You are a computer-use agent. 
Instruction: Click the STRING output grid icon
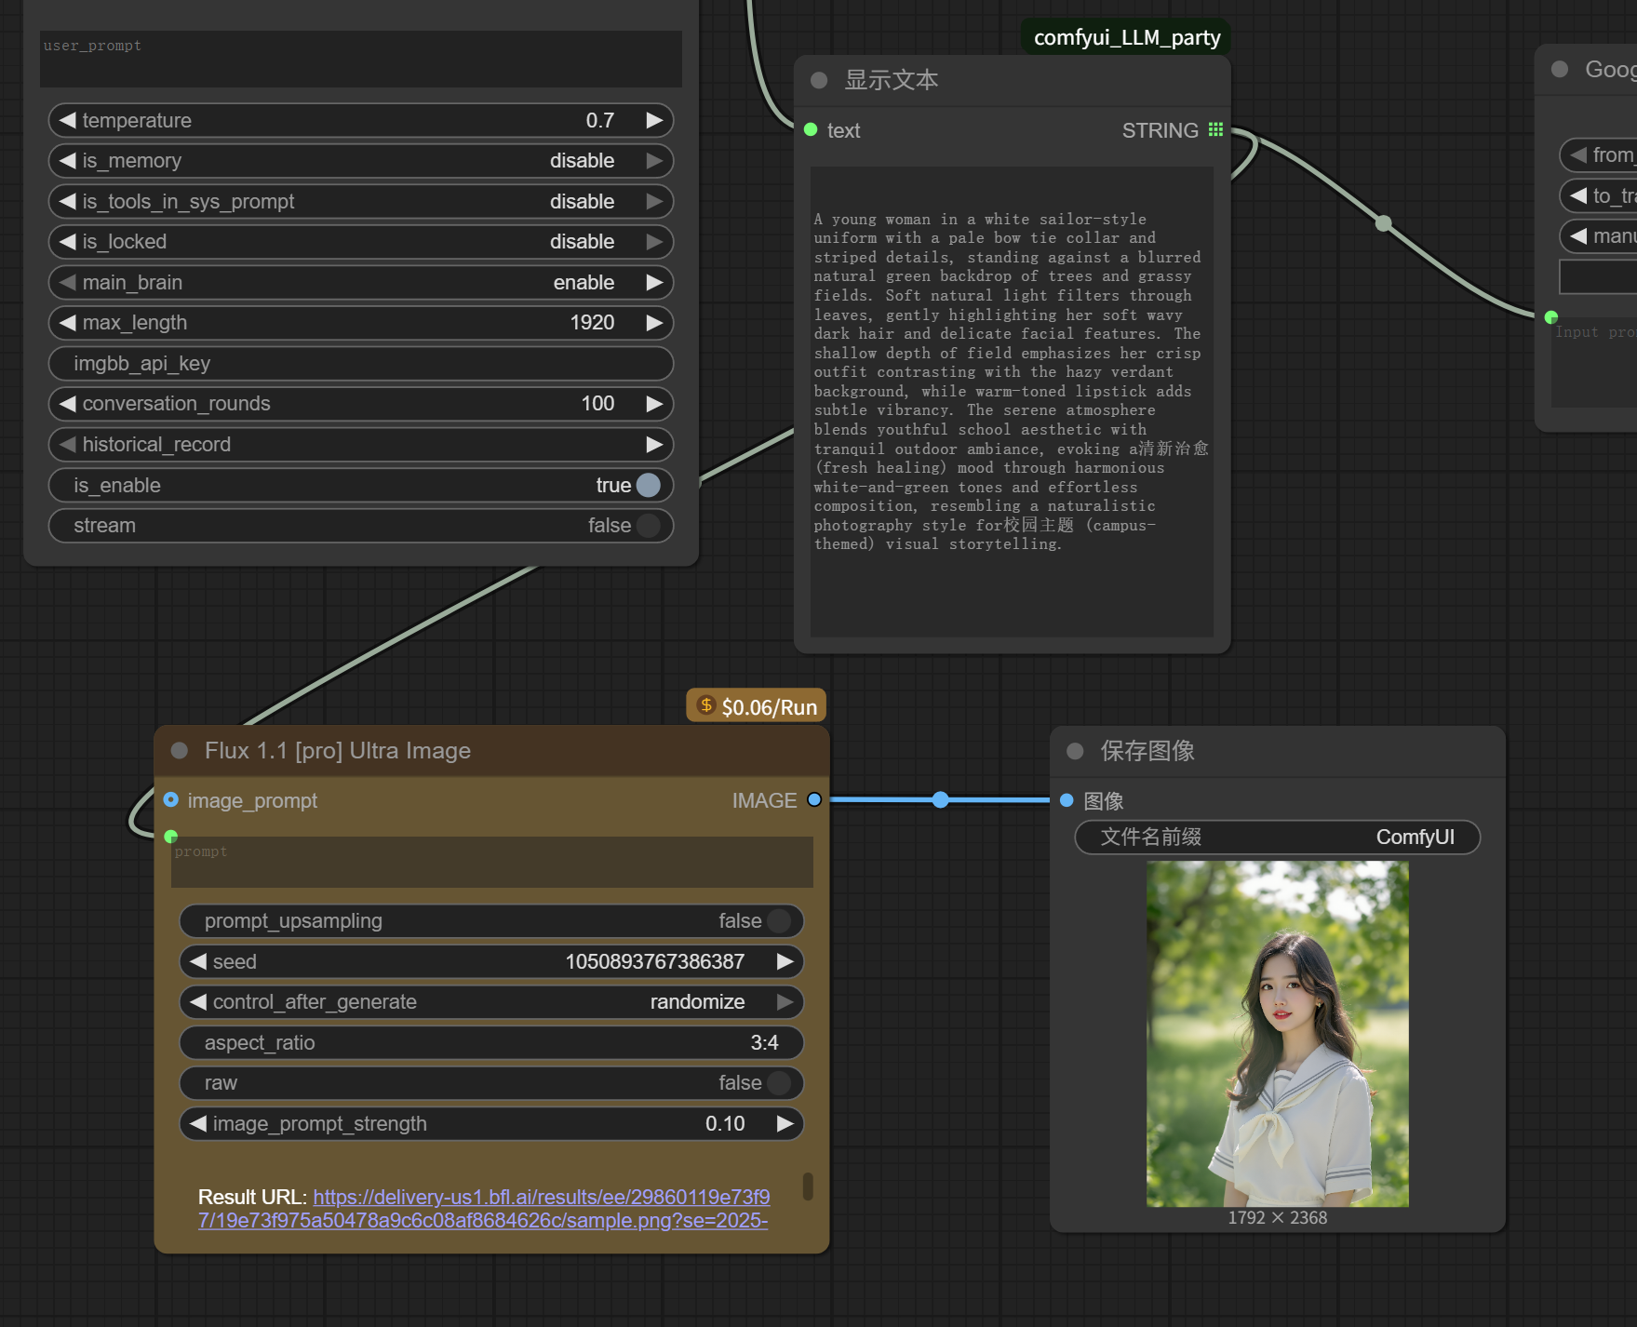coord(1215,129)
